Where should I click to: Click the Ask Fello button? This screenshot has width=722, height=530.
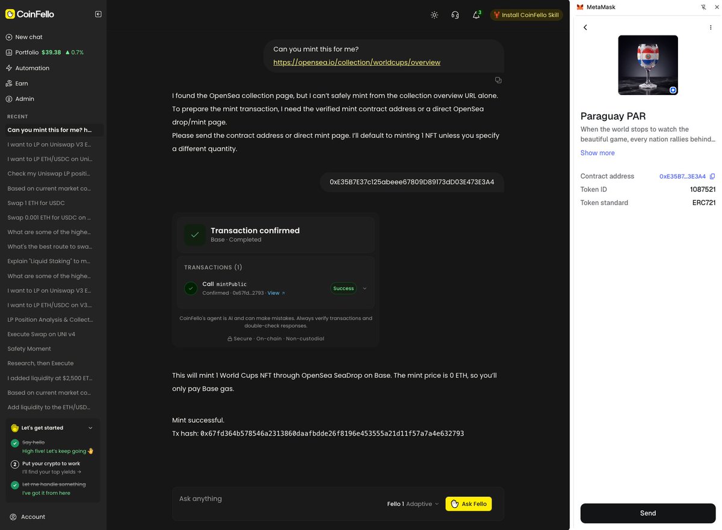[468, 504]
